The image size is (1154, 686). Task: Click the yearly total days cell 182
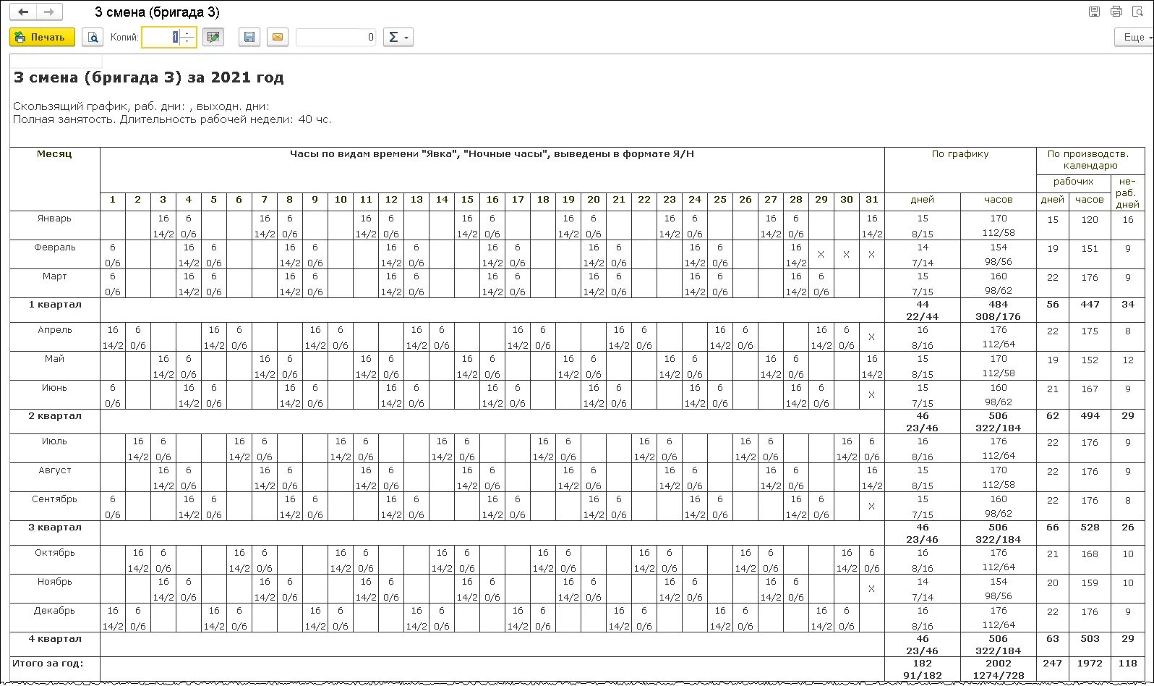(923, 663)
